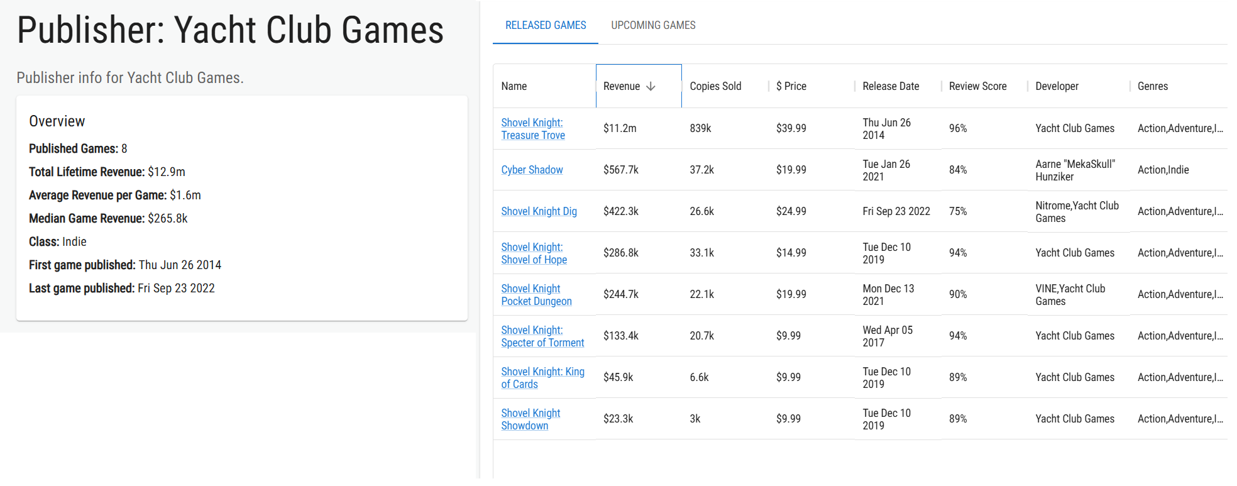The height and width of the screenshot is (486, 1237).
Task: Open Shovel Knight: Specter of Torment link
Action: 542,336
